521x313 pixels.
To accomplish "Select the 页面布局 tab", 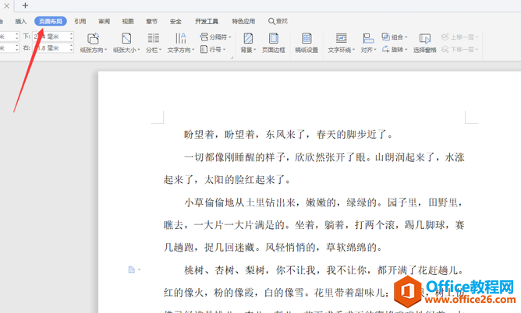I will pos(51,21).
